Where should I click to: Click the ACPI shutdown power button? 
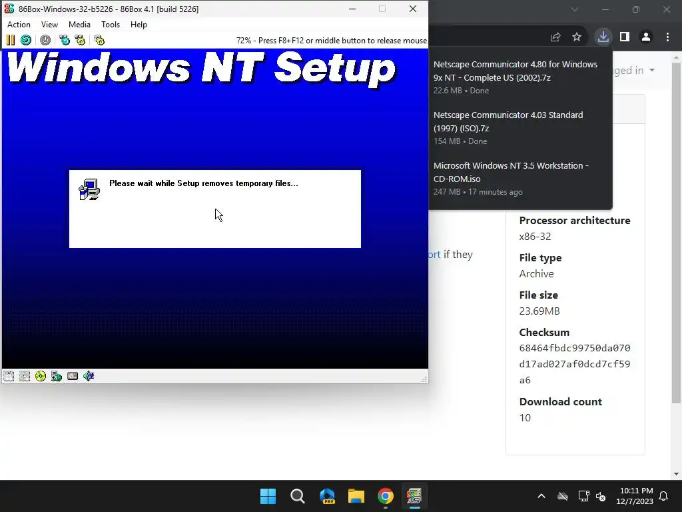coord(45,41)
